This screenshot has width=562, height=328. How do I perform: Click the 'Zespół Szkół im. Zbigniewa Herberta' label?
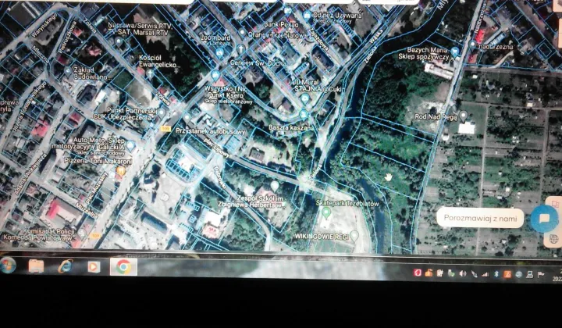[251, 201]
